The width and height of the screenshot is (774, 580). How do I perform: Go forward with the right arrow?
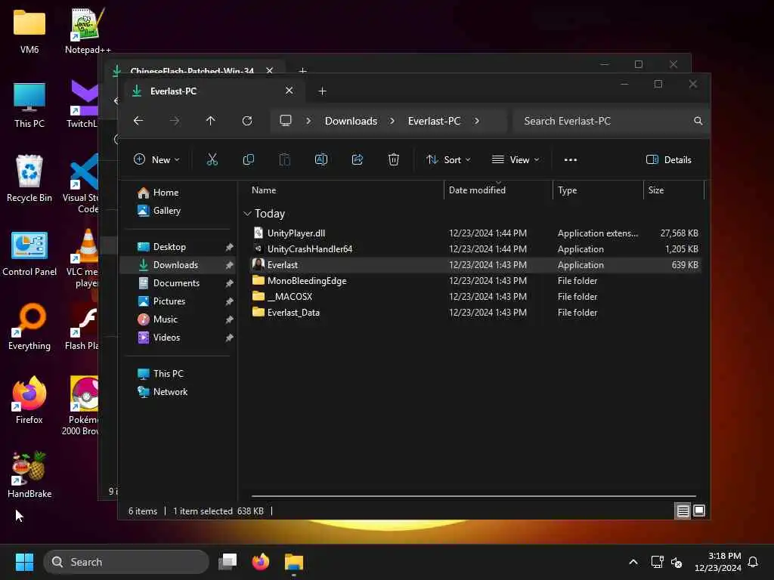pyautogui.click(x=175, y=121)
